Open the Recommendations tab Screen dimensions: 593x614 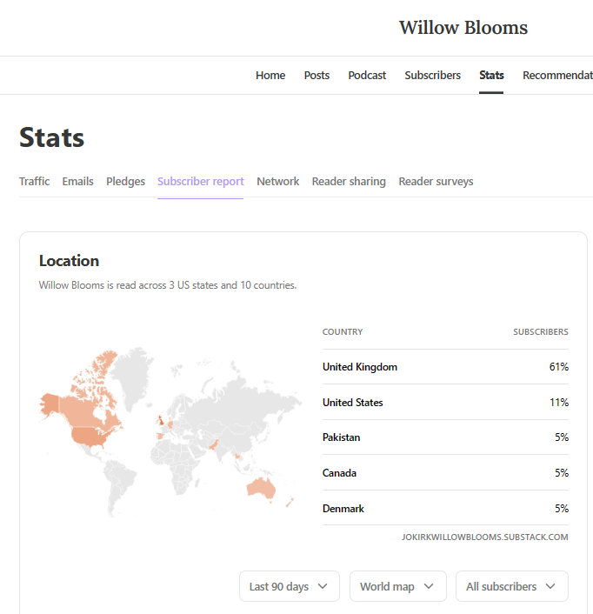[x=557, y=75]
